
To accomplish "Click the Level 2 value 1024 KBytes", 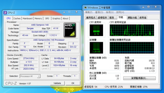I will point(59,65).
